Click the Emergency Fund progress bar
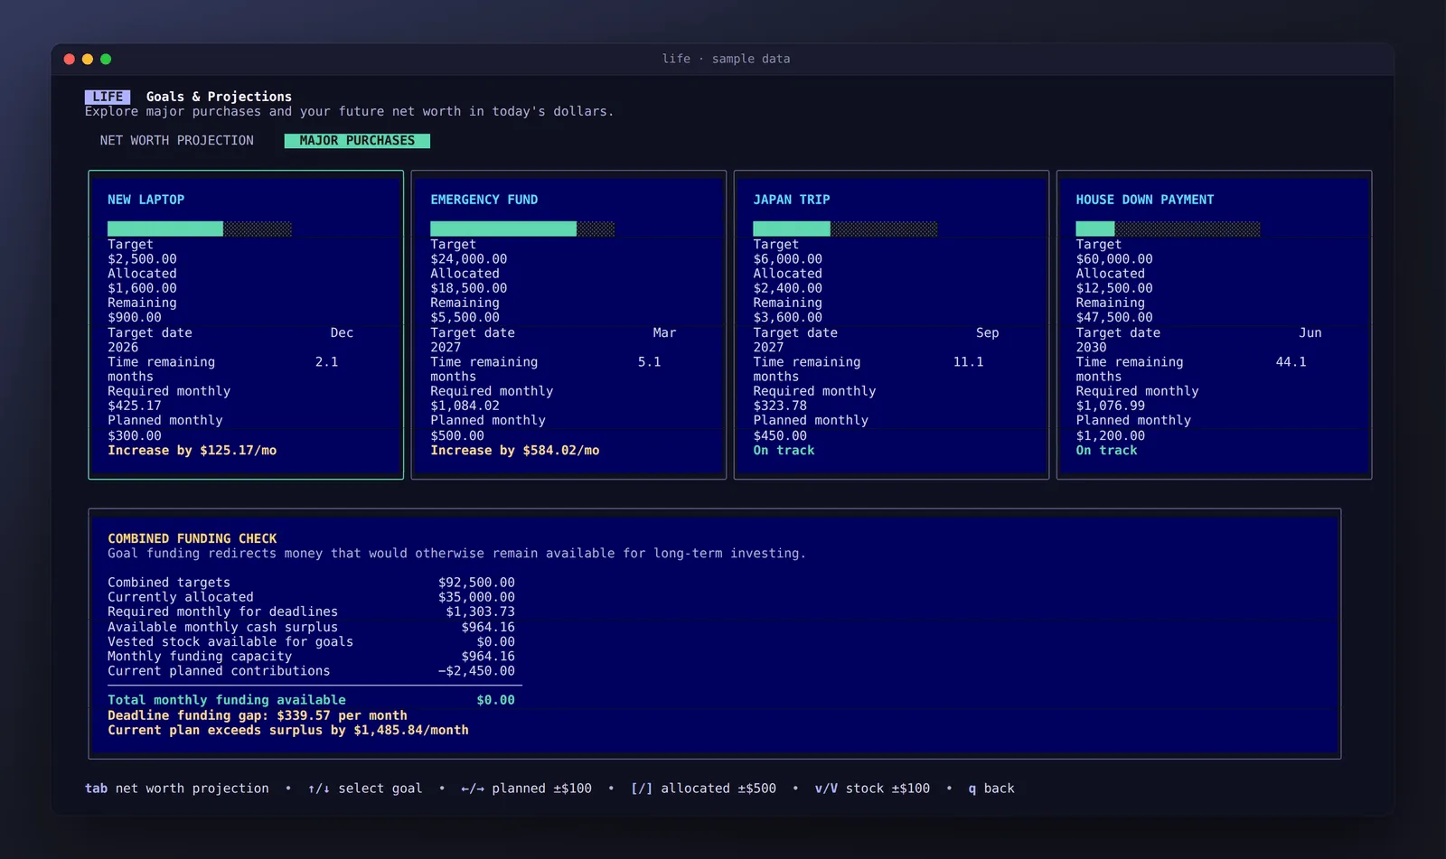The image size is (1446, 859). [522, 229]
